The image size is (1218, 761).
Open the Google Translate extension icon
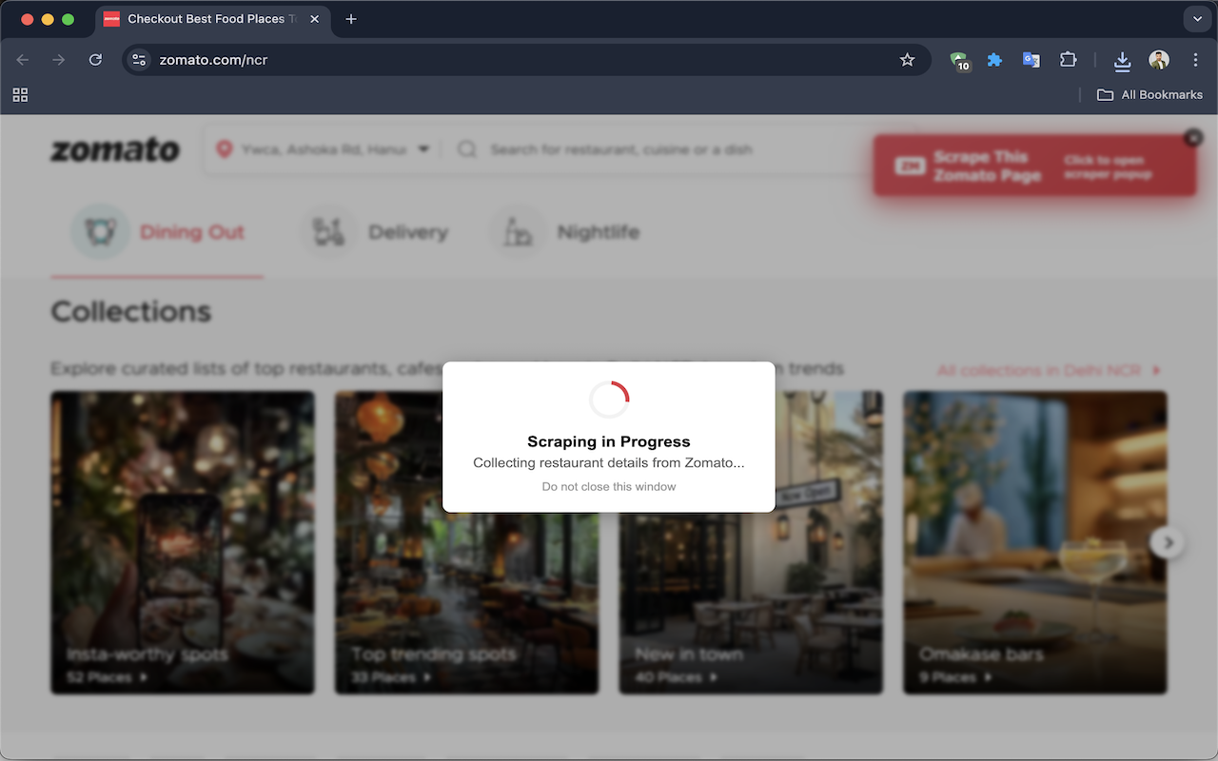tap(1031, 60)
